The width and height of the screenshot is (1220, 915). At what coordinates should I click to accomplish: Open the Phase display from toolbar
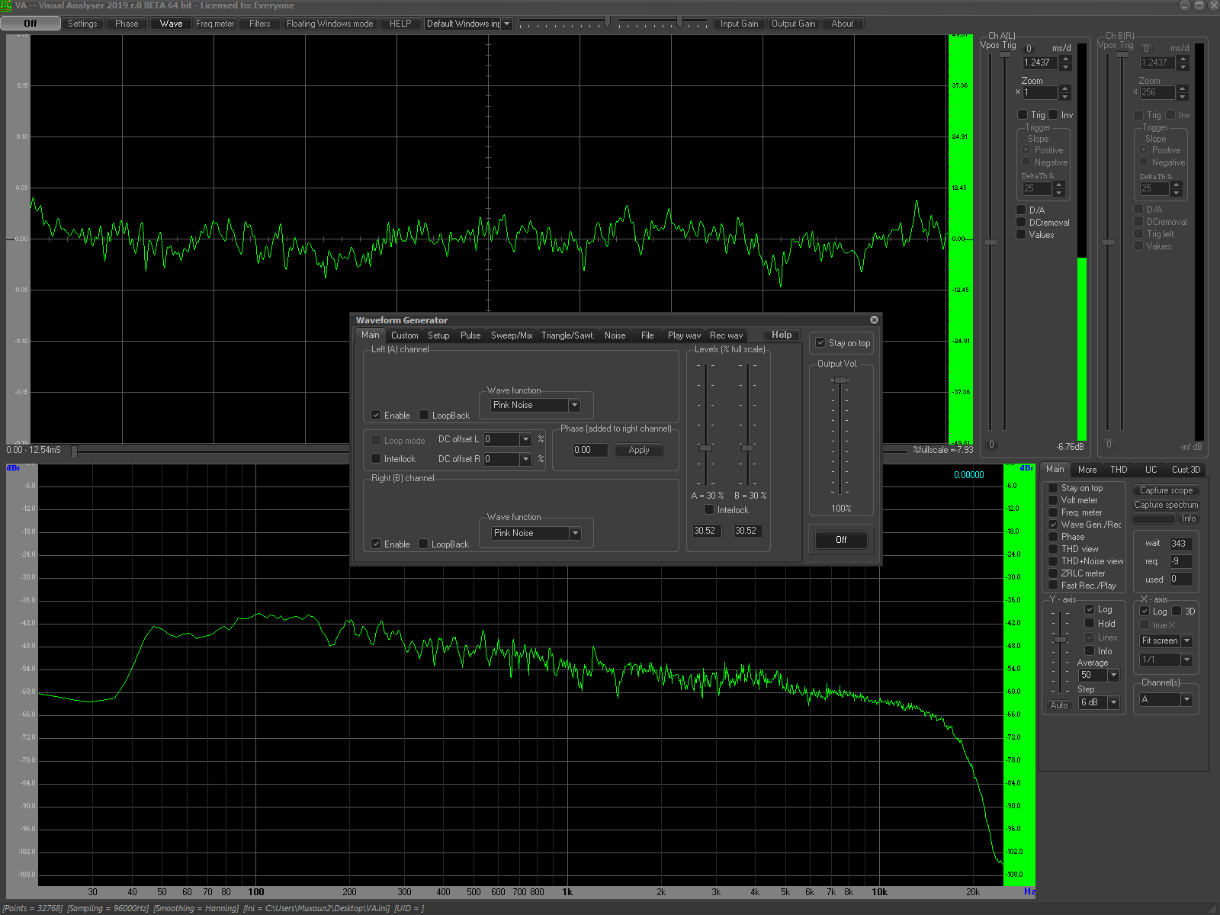[127, 23]
